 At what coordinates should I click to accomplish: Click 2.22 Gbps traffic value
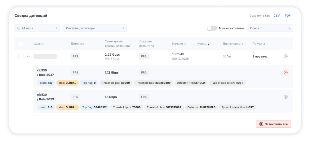pos(112,54)
